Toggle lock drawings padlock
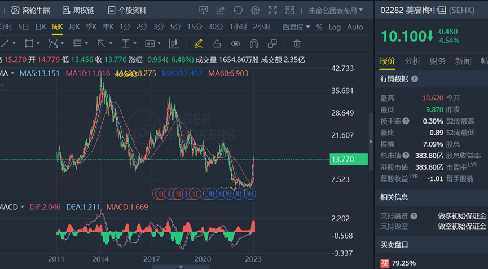Viewport: 488px width, 269px height. 217,43
